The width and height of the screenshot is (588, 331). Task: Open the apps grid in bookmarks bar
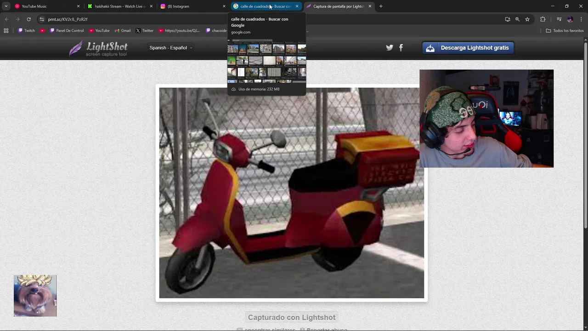pyautogui.click(x=6, y=31)
